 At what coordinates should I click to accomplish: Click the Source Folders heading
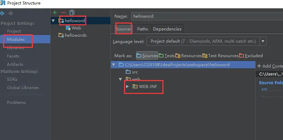(x=271, y=83)
